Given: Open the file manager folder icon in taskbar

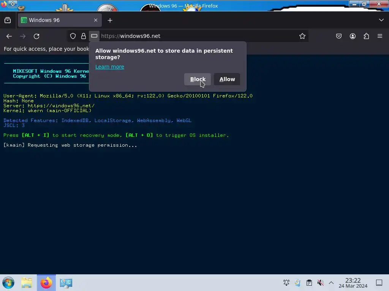Looking at the screenshot, I should tap(27, 283).
